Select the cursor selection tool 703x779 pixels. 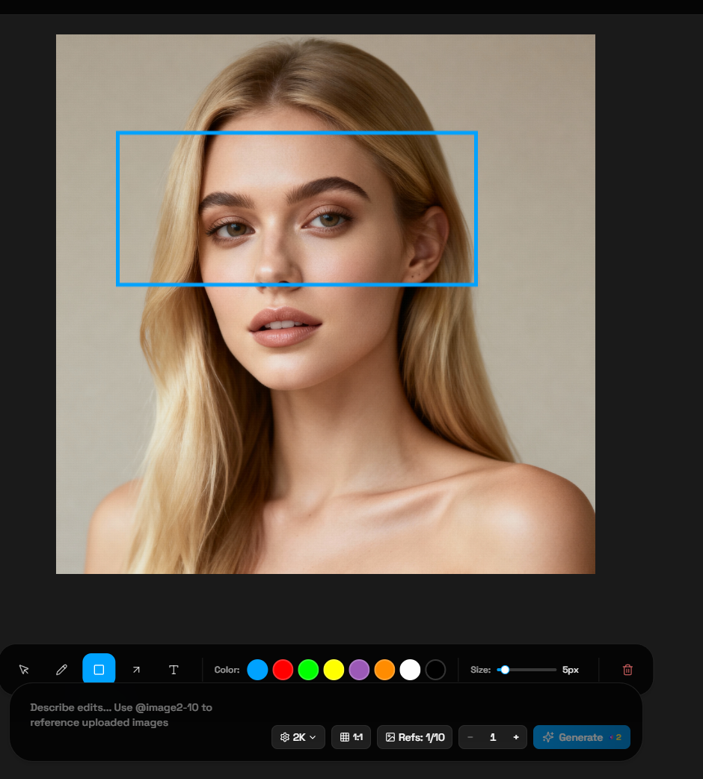(24, 670)
